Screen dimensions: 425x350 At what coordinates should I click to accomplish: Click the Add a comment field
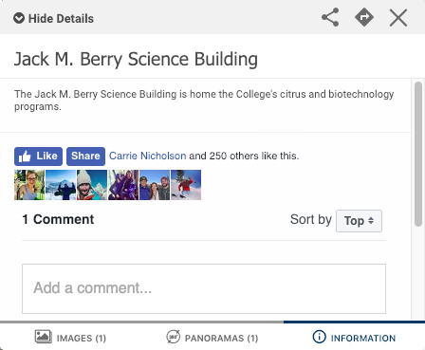(x=204, y=288)
